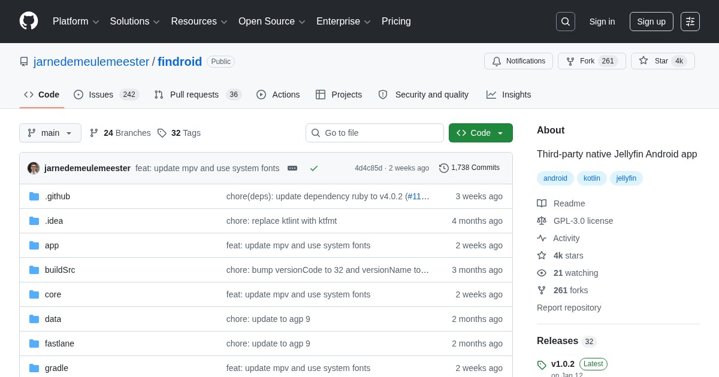Screen dimensions: 719x377
Task: Click the tag icon beside v1.0.2
Action: tap(542, 365)
